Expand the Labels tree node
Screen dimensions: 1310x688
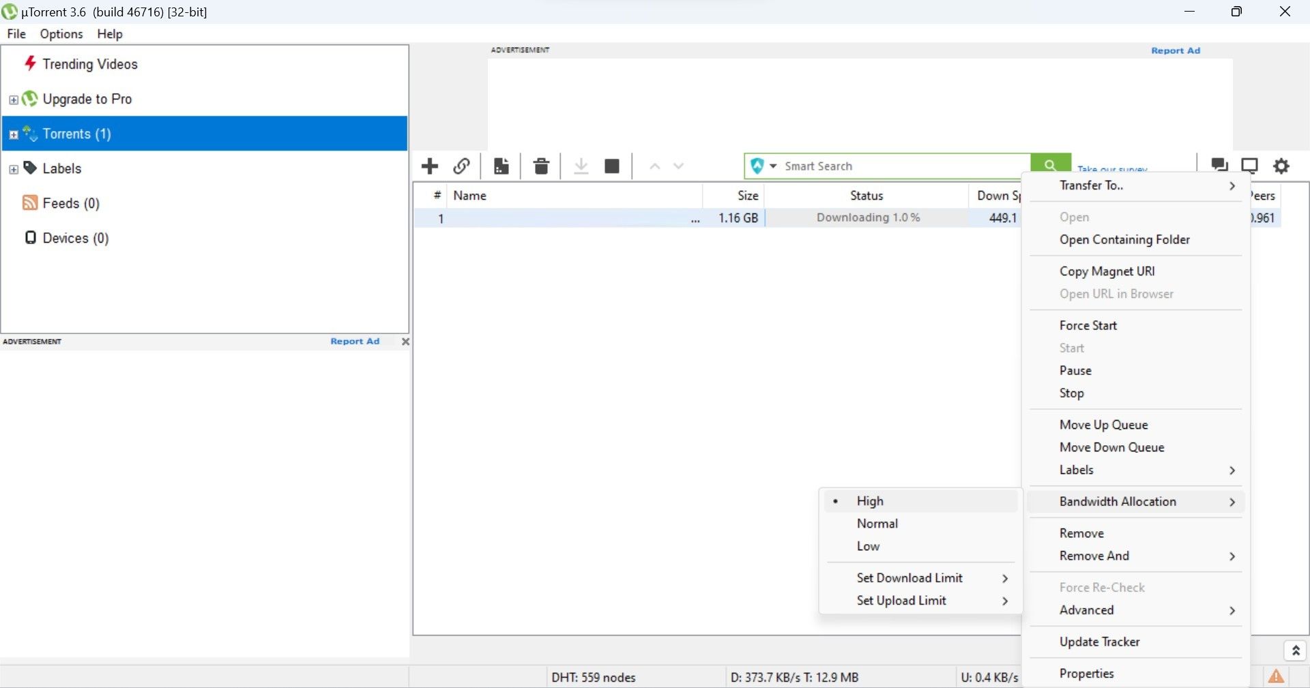click(14, 169)
